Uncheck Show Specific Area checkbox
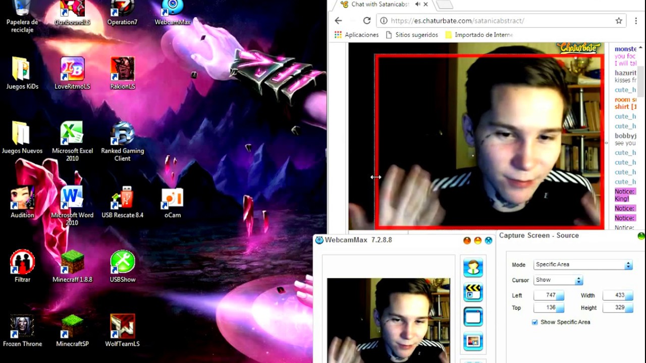The width and height of the screenshot is (646, 363). [x=535, y=322]
